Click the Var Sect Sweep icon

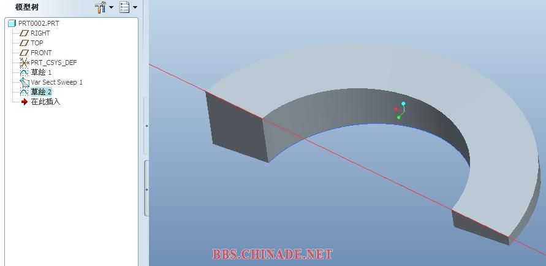[25, 82]
